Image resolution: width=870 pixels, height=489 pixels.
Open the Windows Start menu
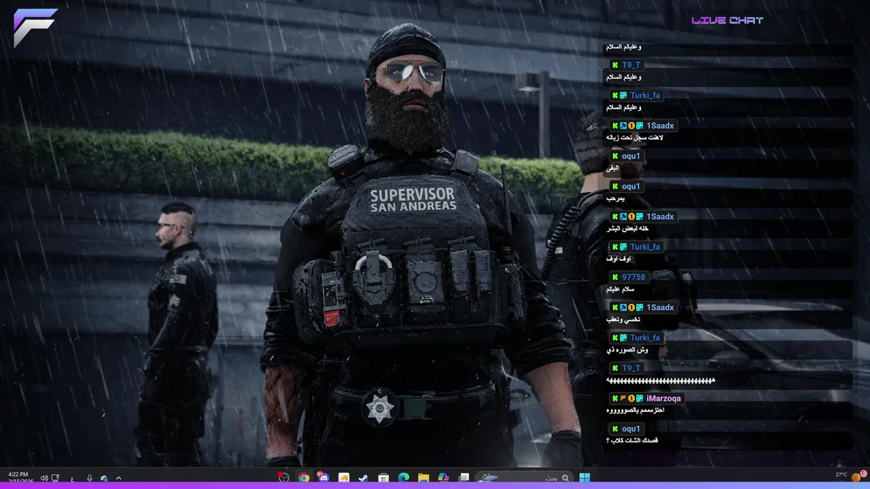click(x=585, y=478)
